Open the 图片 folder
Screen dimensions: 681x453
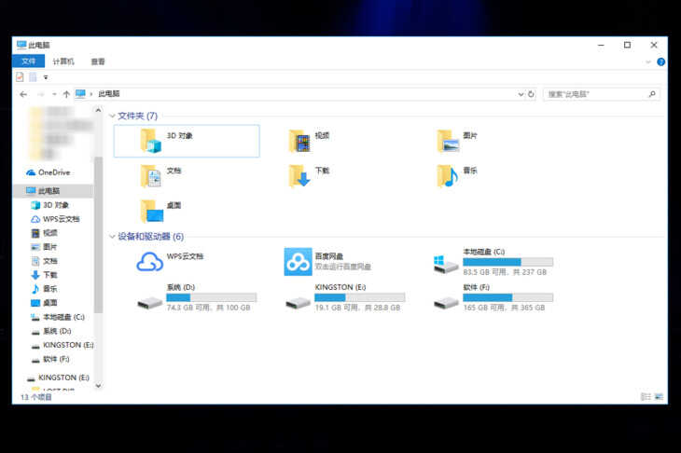pos(448,141)
